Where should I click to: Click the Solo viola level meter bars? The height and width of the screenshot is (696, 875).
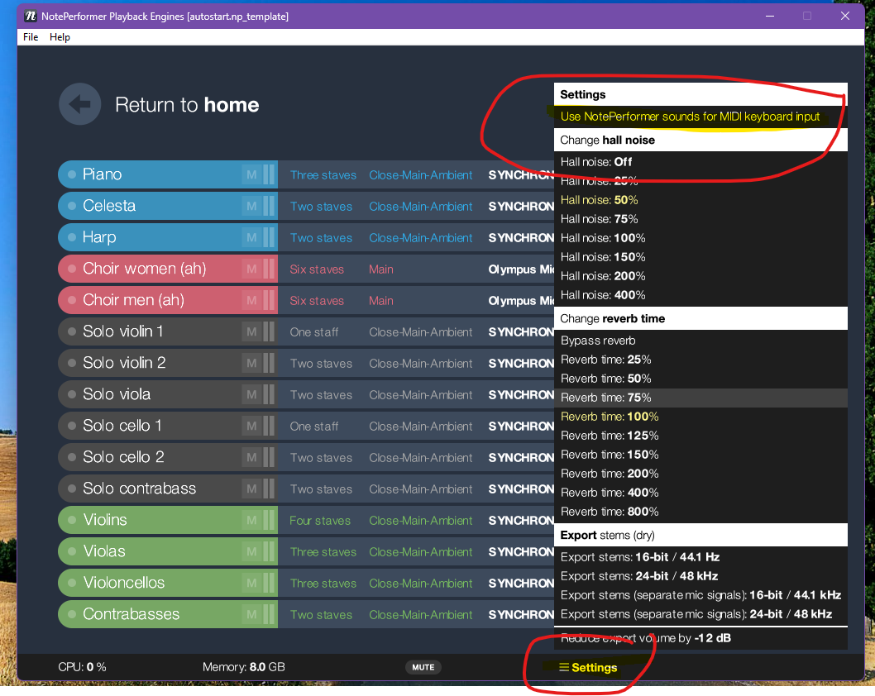click(x=269, y=394)
